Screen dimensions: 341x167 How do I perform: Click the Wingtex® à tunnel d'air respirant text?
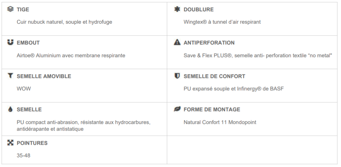222,22
